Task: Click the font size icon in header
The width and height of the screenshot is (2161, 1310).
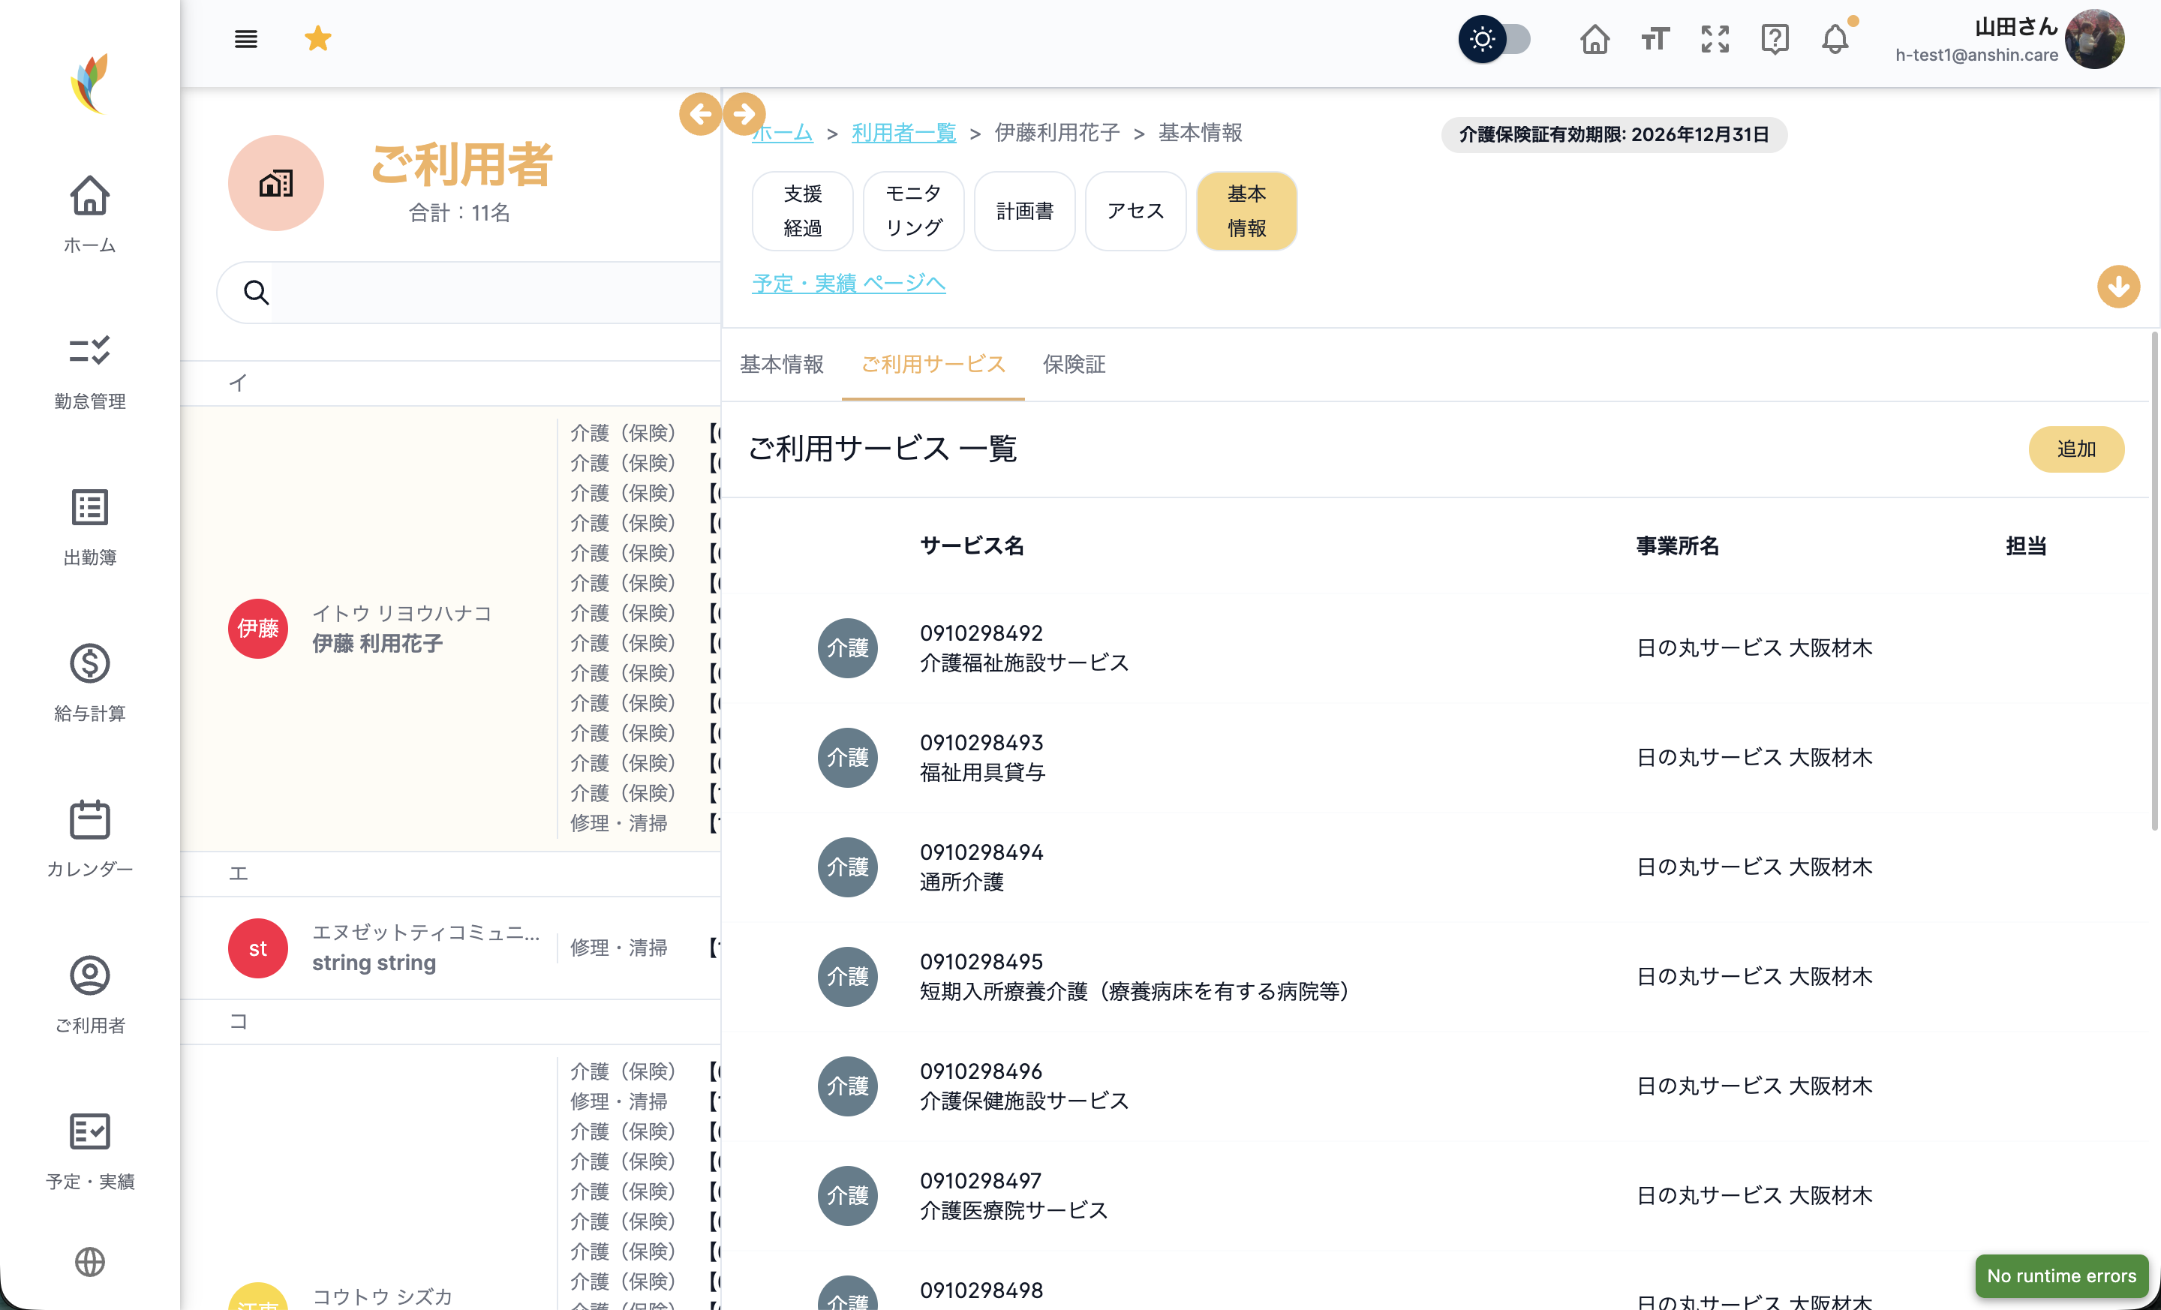Action: [x=1655, y=38]
